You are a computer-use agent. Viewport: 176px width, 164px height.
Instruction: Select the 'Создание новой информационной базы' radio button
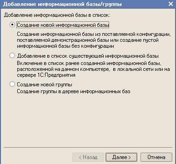click(x=12, y=25)
